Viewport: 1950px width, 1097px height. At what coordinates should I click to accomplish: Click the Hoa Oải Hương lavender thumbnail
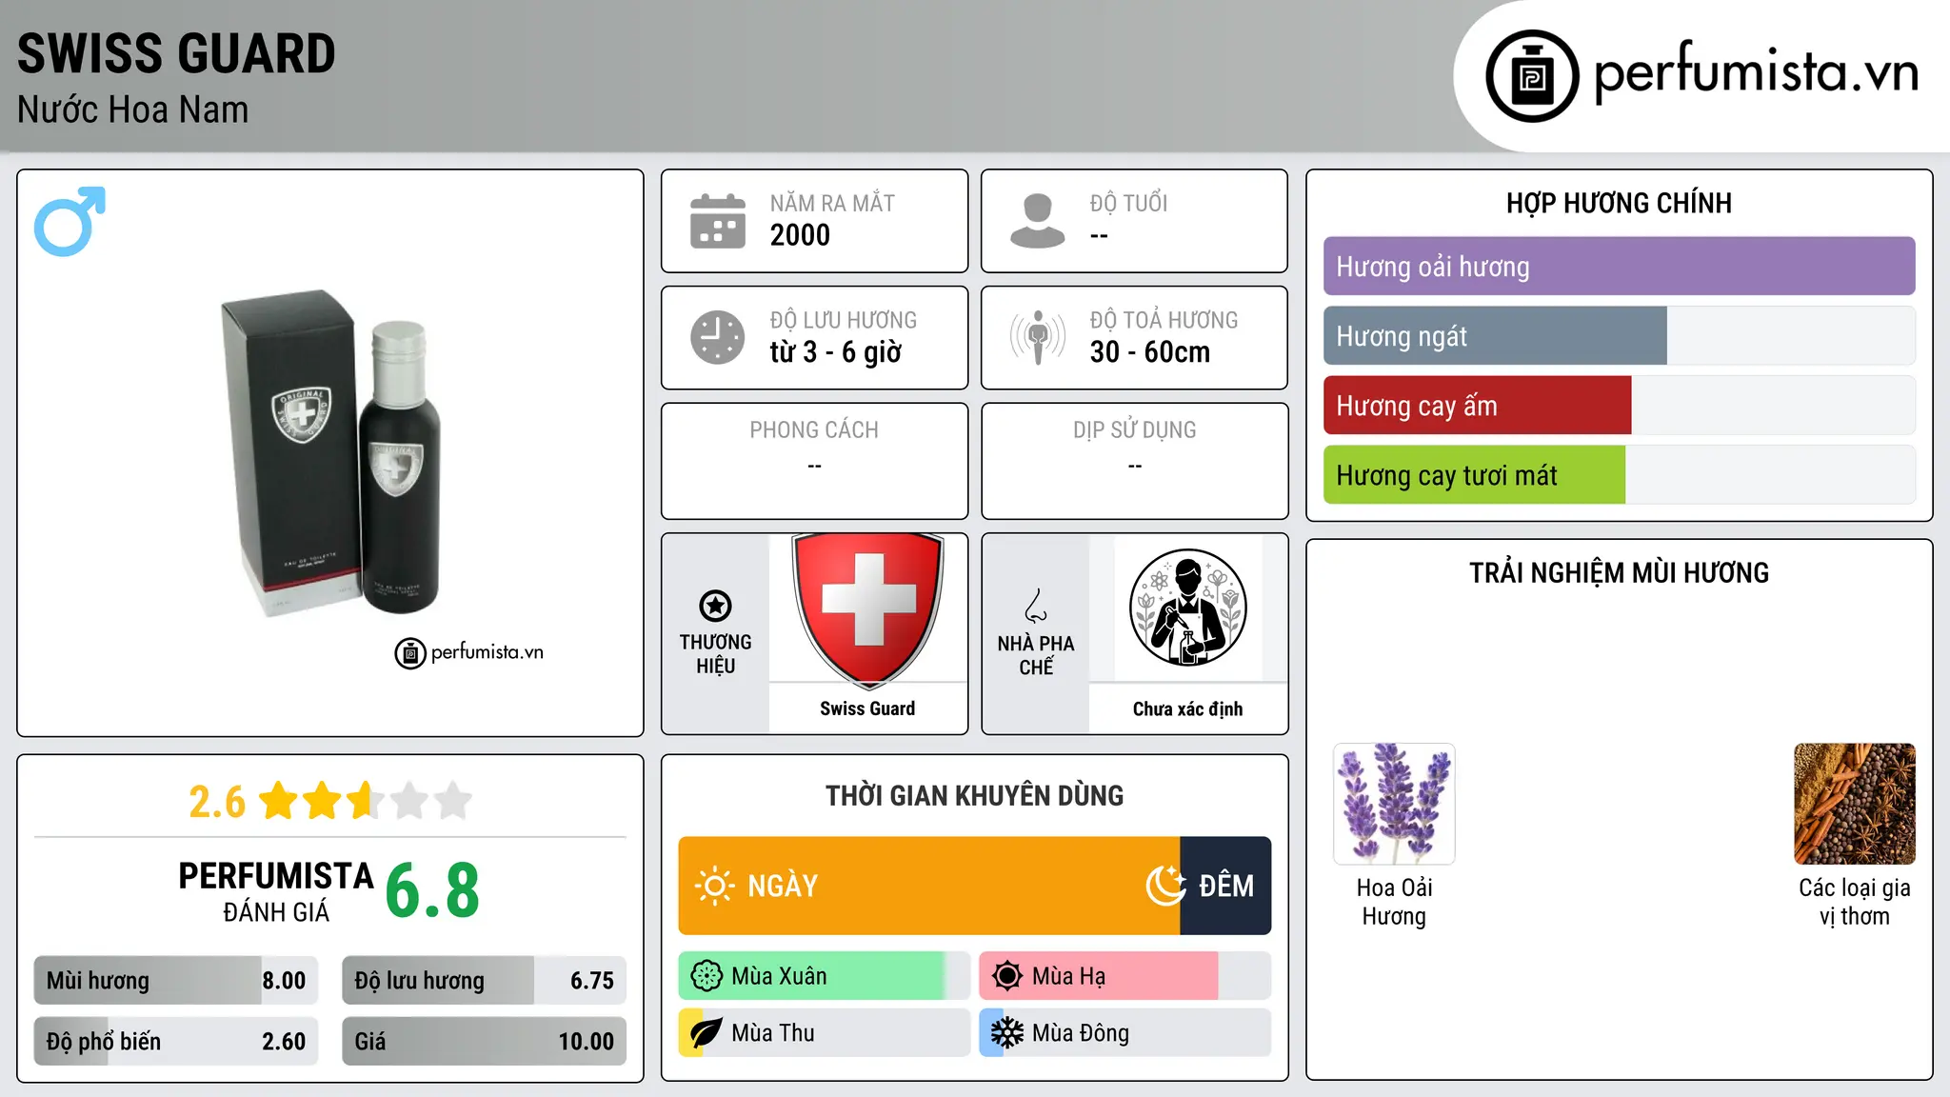coord(1394,804)
